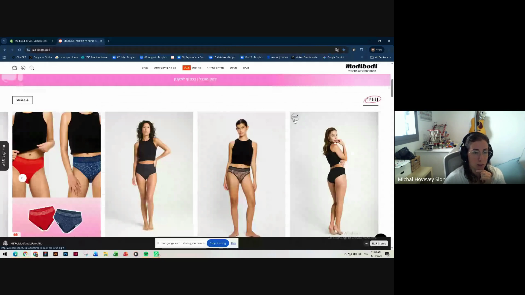Open the Chrome three-dot menu
Viewport: 525px width, 295px height.
[389, 50]
